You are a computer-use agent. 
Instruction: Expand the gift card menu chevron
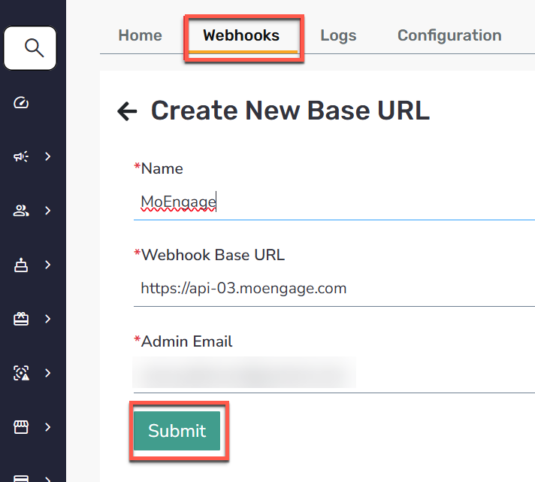click(x=48, y=319)
